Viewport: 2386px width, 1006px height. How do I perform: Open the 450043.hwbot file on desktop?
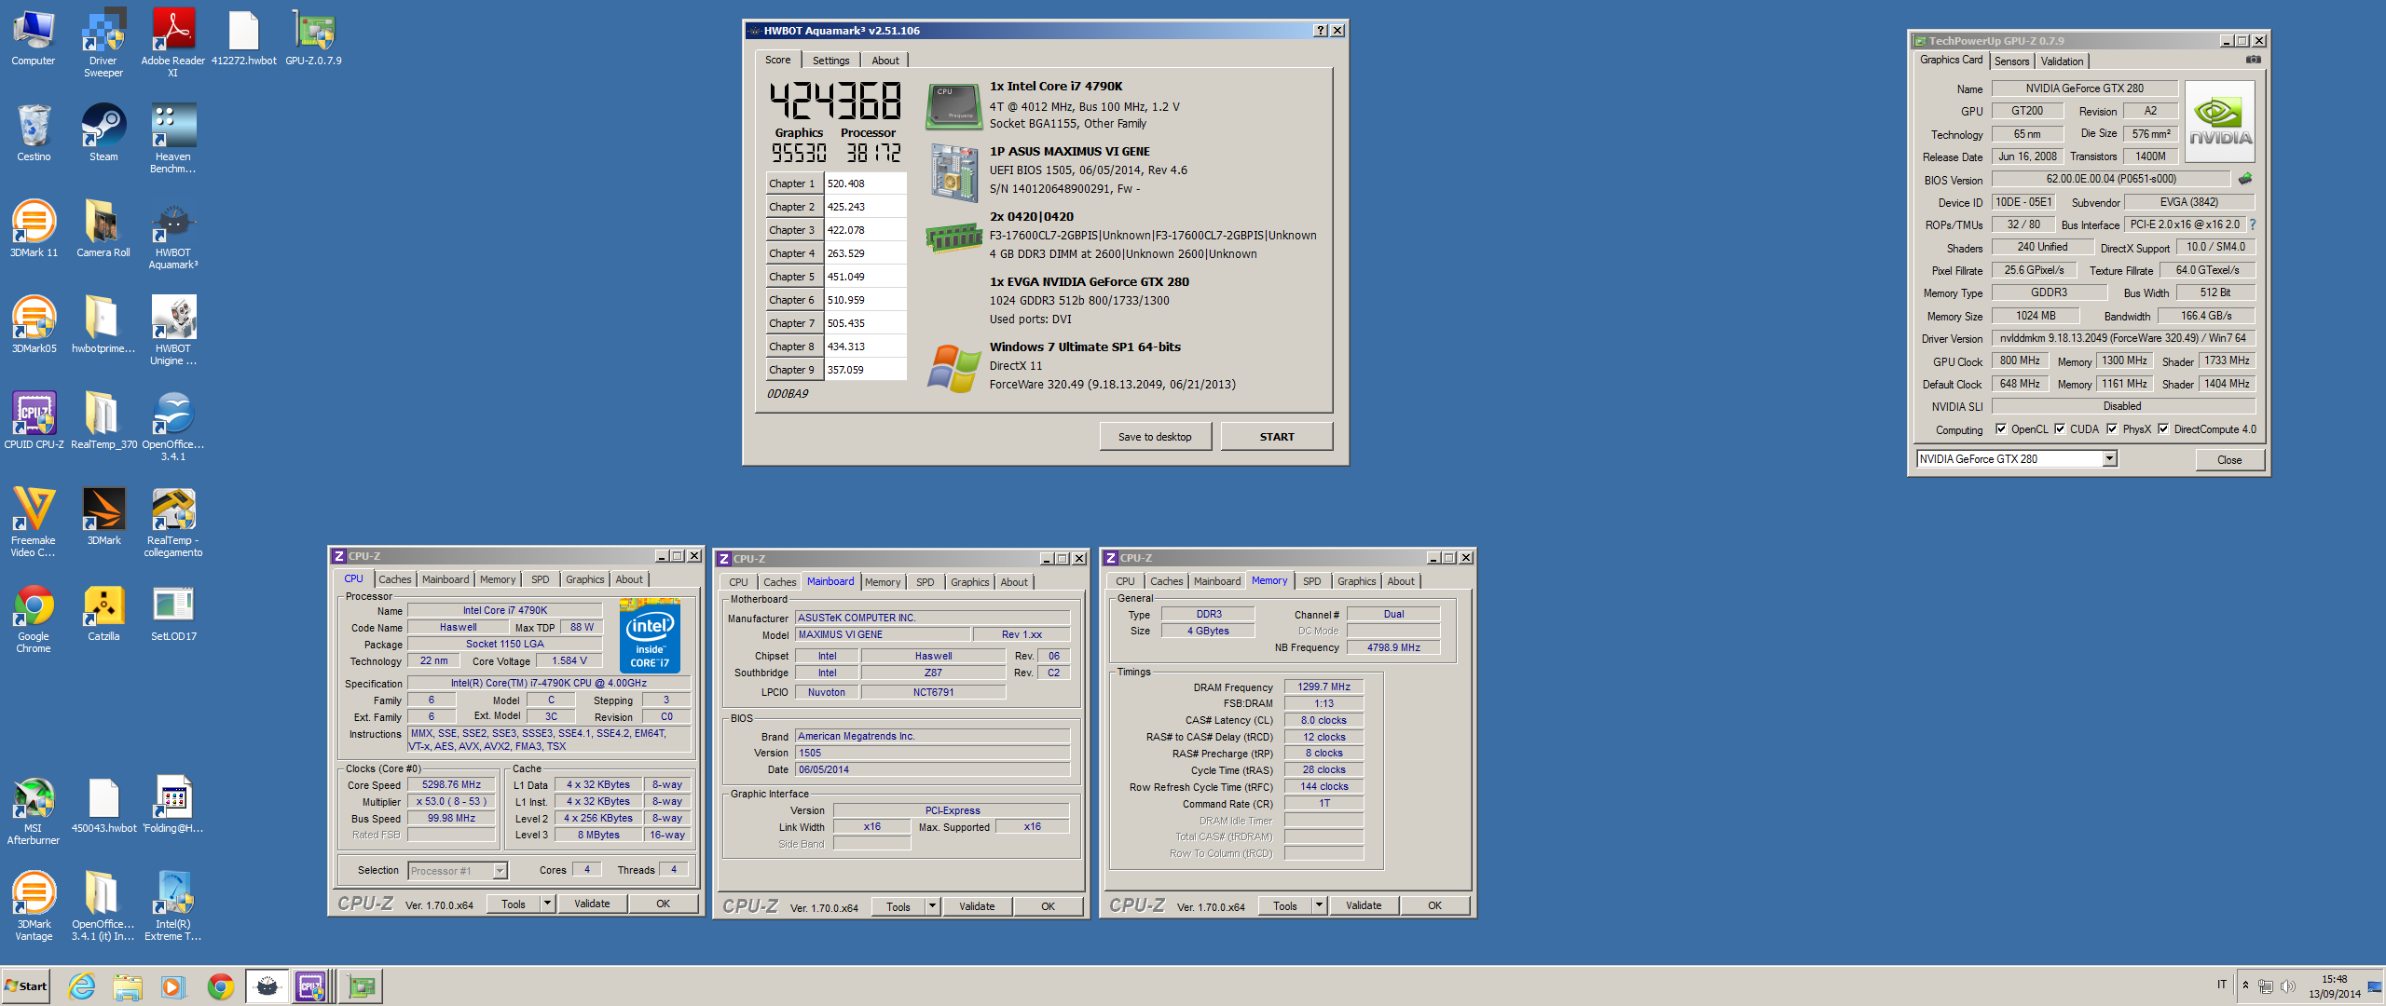point(103,804)
